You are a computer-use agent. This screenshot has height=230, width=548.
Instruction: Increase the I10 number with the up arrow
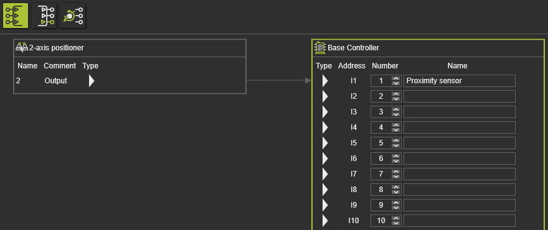tap(395, 218)
